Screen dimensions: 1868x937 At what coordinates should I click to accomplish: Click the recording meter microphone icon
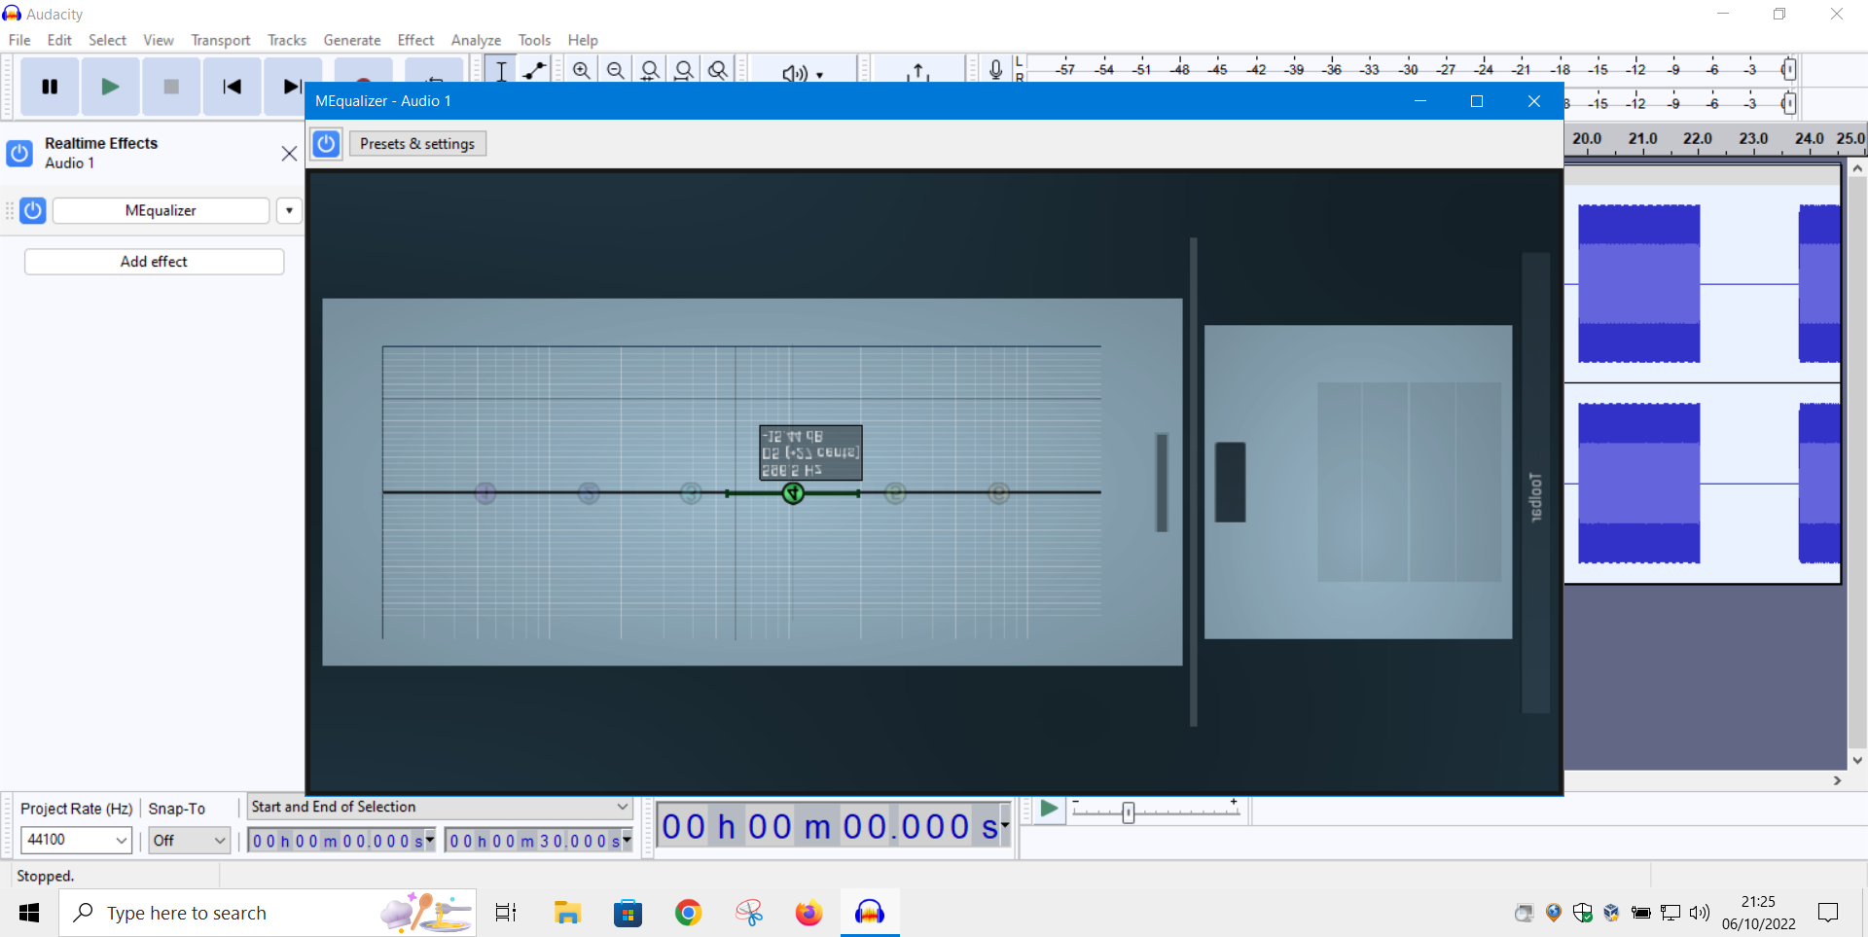click(x=995, y=69)
